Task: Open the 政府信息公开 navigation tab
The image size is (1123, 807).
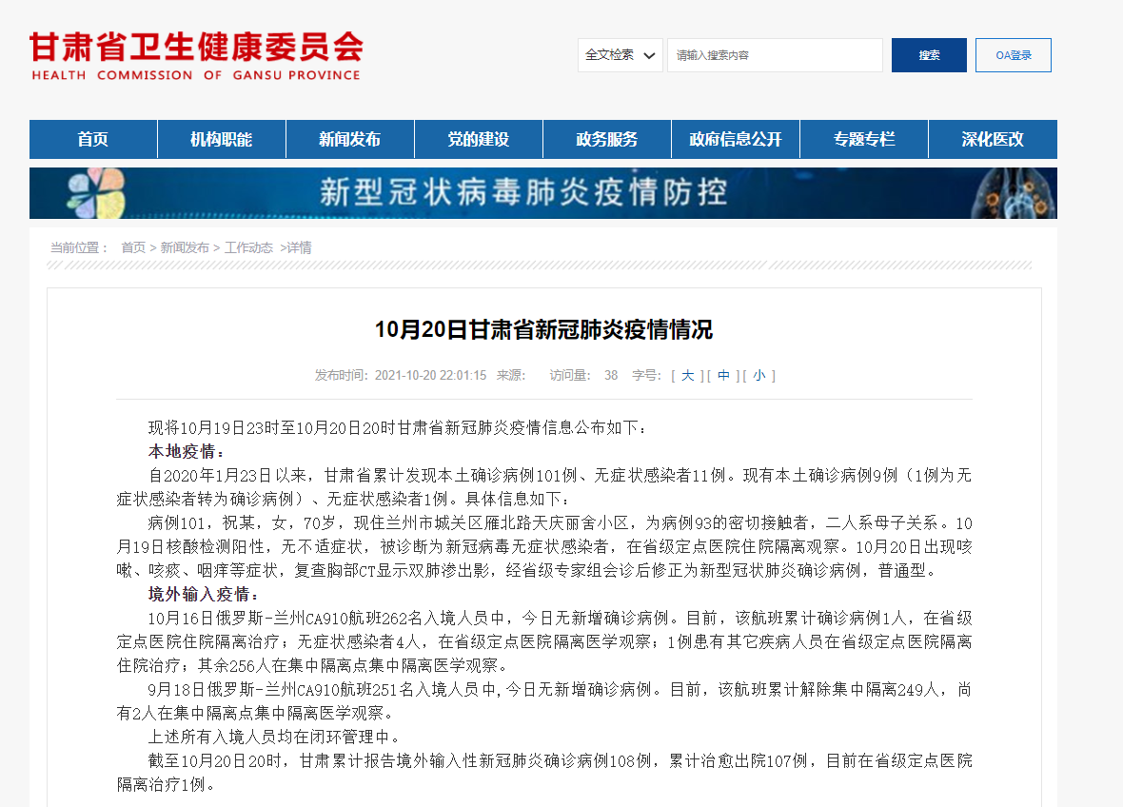Action: tap(736, 139)
